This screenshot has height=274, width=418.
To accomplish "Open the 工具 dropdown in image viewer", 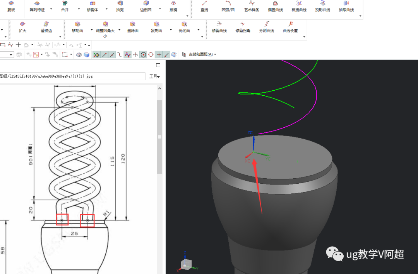I will coord(154,76).
